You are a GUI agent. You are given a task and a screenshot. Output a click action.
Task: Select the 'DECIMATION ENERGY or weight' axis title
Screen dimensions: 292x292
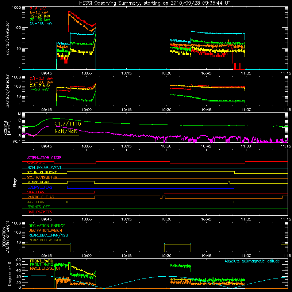[5, 237]
